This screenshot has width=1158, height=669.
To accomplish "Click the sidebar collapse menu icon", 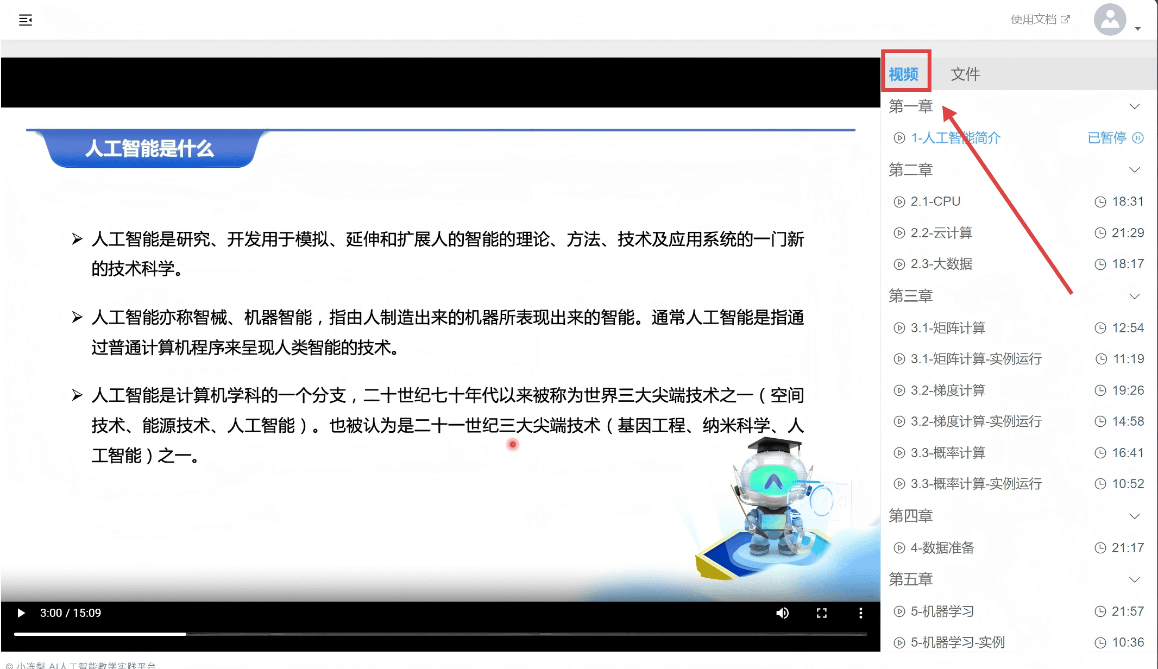I will [x=25, y=20].
